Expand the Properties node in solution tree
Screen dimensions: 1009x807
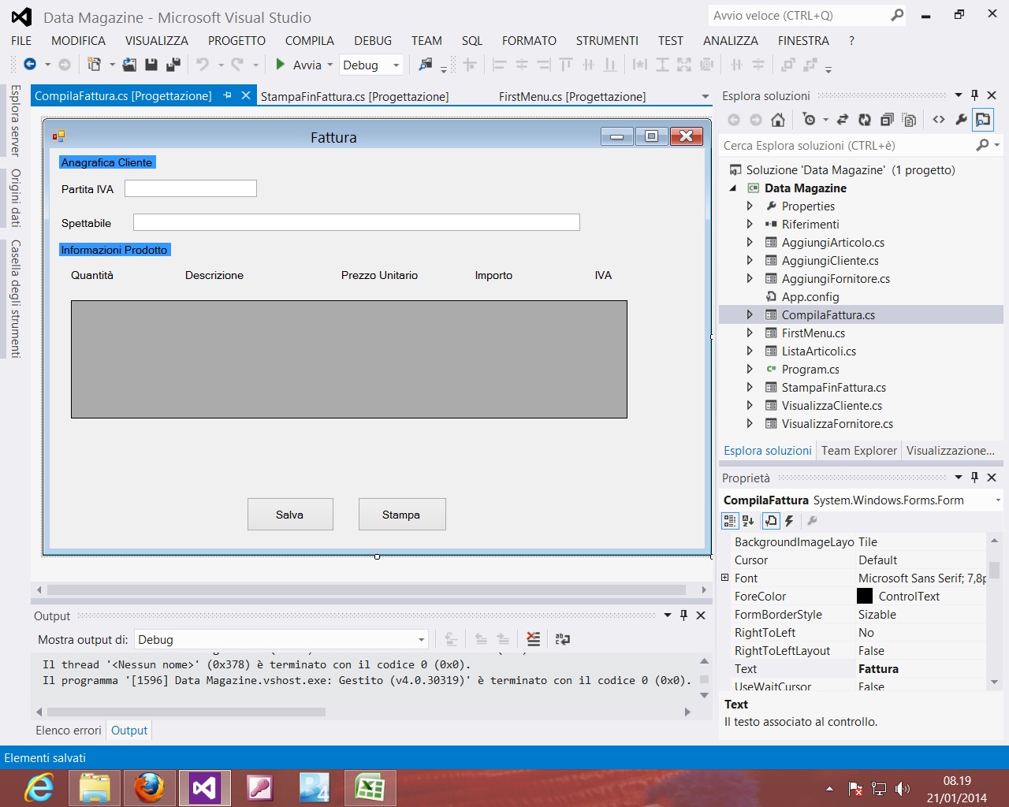click(x=750, y=206)
